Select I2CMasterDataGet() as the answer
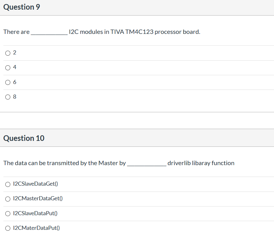 tap(7, 199)
